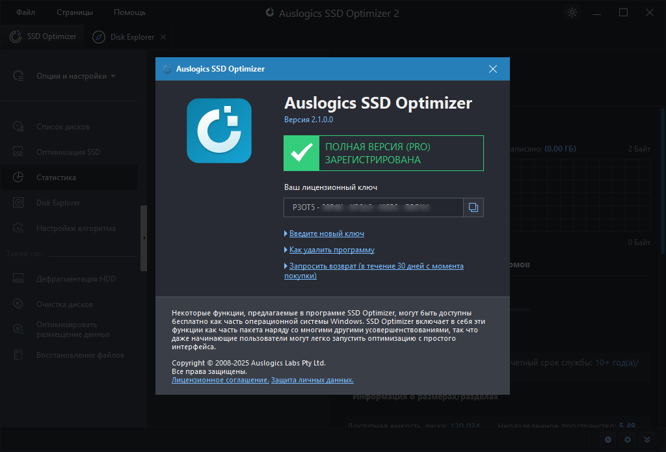The image size is (666, 452).
Task: Open the Файл menu
Action: click(25, 12)
